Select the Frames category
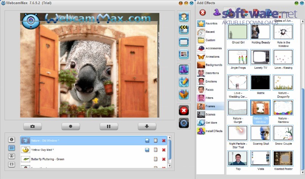The width and height of the screenshot is (305, 179). 210,106
